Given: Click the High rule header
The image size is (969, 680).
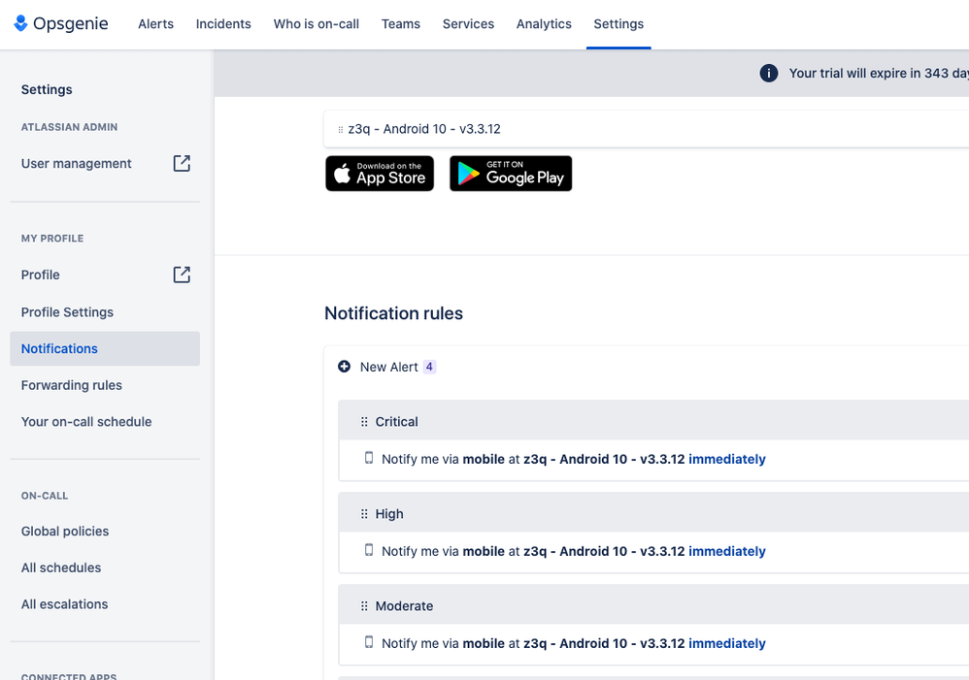Looking at the screenshot, I should click(x=653, y=512).
